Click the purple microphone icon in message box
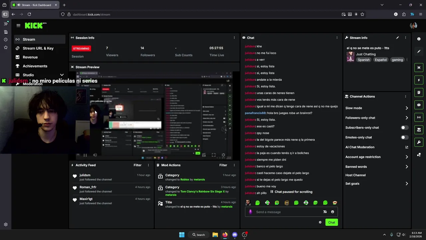 250,212
